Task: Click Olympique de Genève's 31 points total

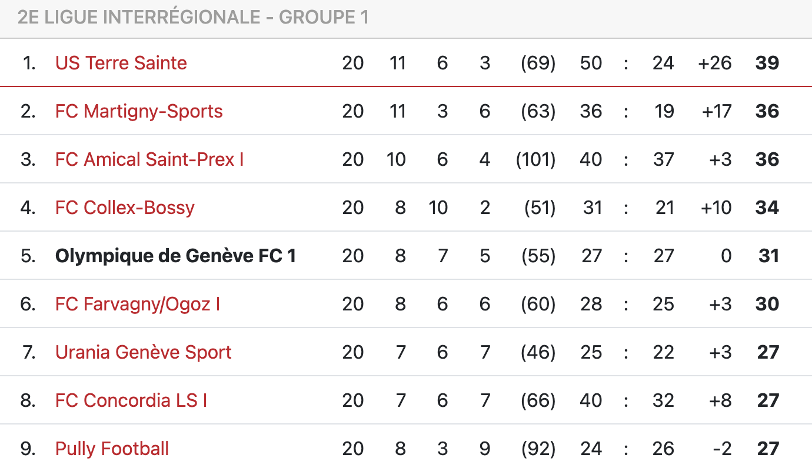Action: click(x=768, y=256)
